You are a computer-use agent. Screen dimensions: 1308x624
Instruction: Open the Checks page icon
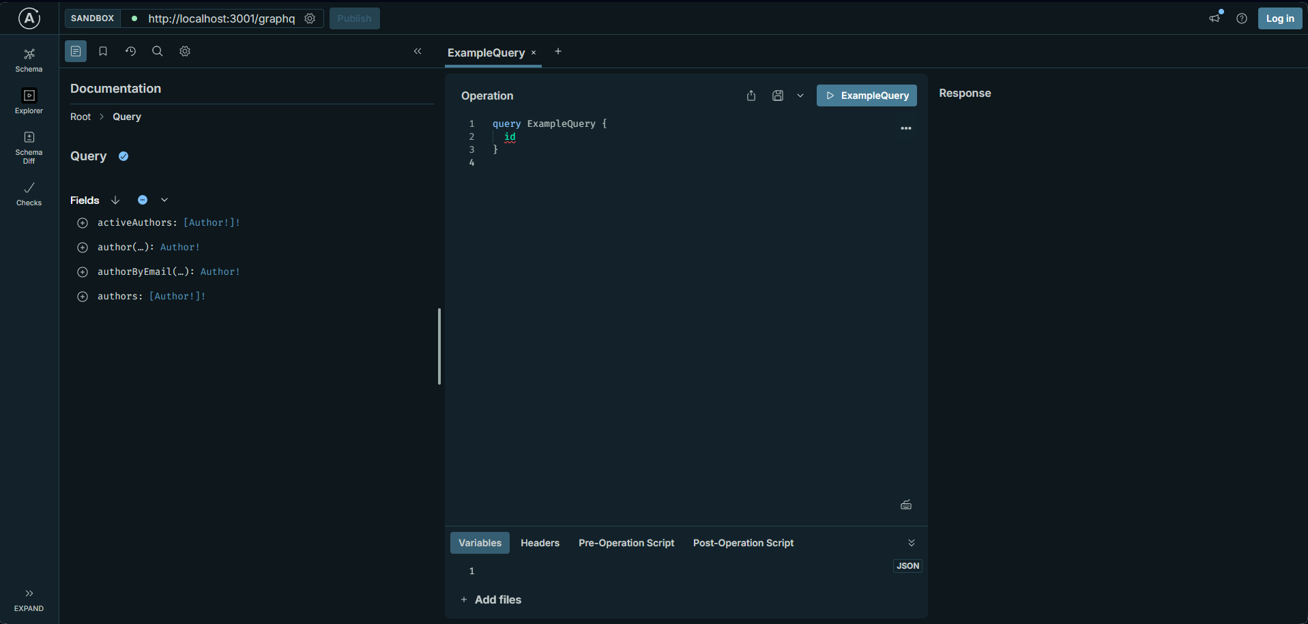29,194
